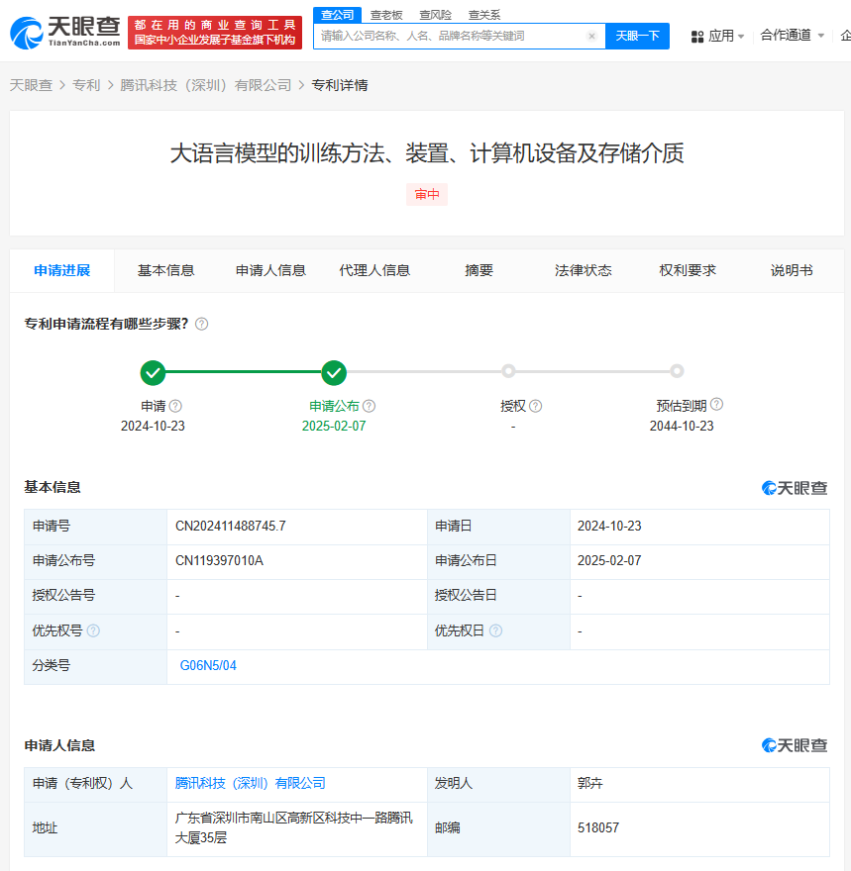
Task: Open applicant 腾讯科技（深圳）有限公司 link in table
Action: click(250, 783)
